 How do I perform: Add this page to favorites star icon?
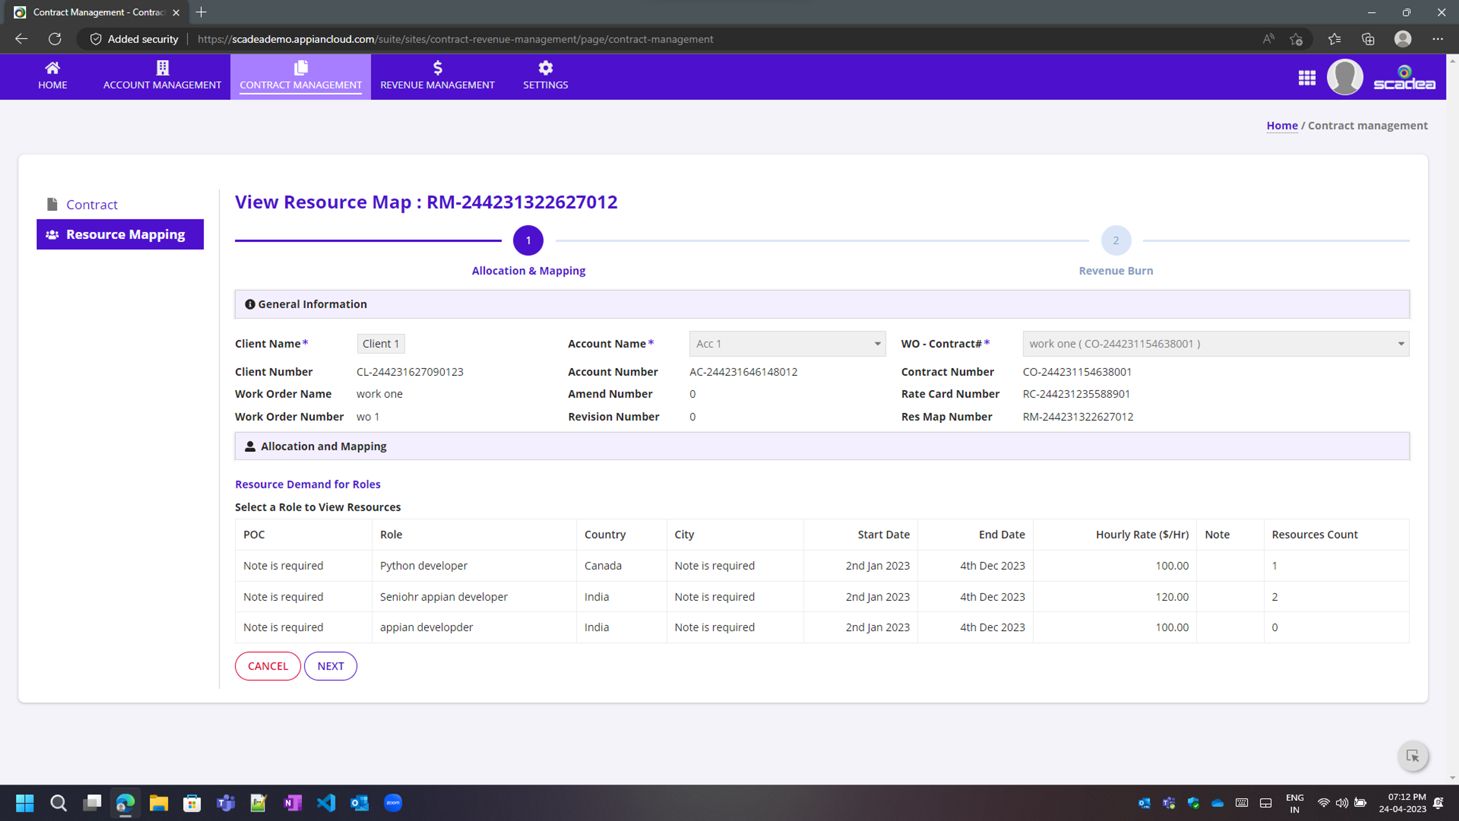point(1296,39)
